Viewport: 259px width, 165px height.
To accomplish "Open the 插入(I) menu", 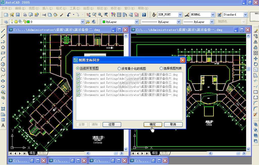I will (47, 8).
